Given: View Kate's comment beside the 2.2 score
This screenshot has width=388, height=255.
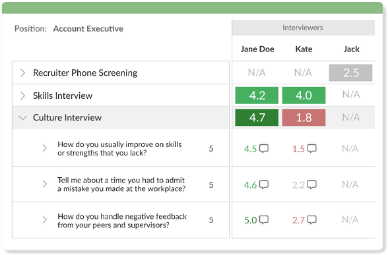Looking at the screenshot, I should click(x=311, y=184).
